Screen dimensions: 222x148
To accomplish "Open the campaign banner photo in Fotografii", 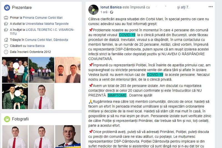I will click(x=68, y=137).
